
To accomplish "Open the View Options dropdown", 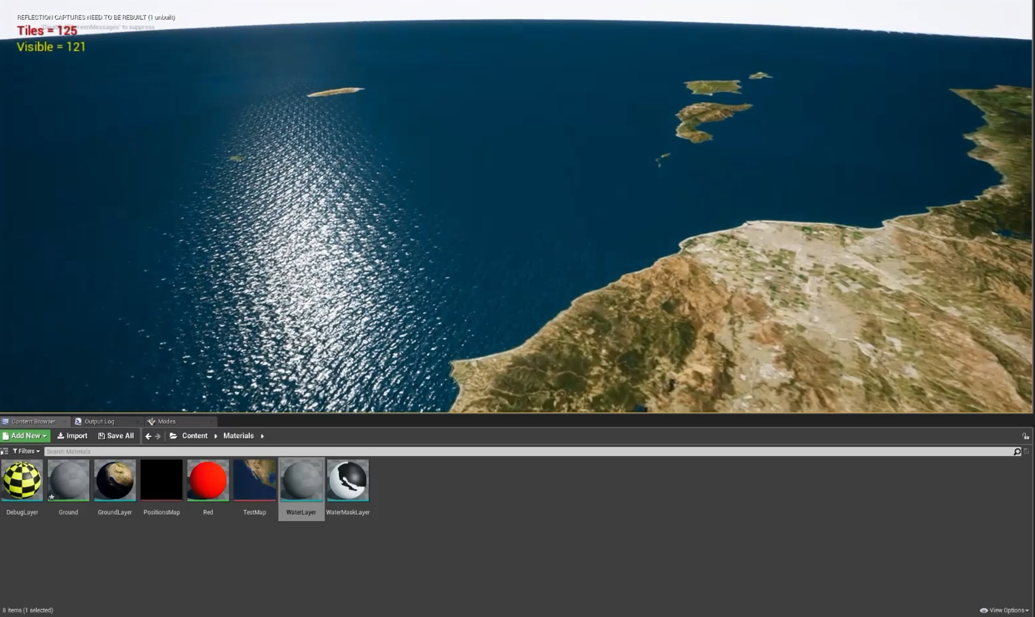I will point(1005,610).
